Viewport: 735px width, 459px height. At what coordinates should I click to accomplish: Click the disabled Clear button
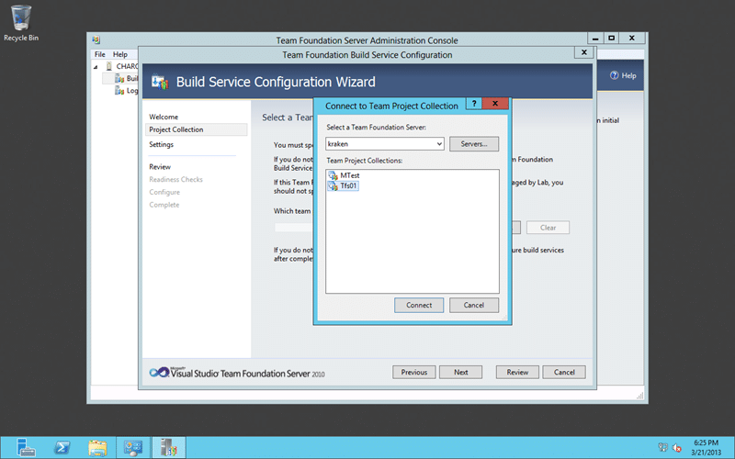click(x=548, y=228)
